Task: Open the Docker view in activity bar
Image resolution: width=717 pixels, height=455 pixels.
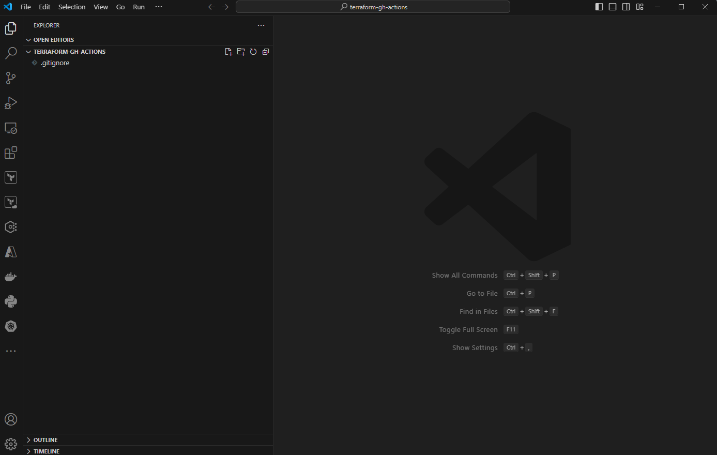Action: 11,277
